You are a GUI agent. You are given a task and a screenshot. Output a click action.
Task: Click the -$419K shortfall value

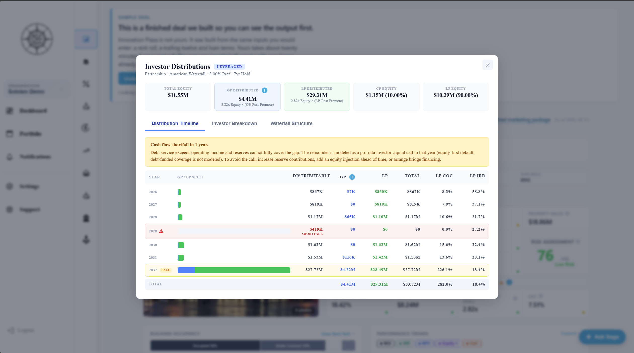(315, 229)
